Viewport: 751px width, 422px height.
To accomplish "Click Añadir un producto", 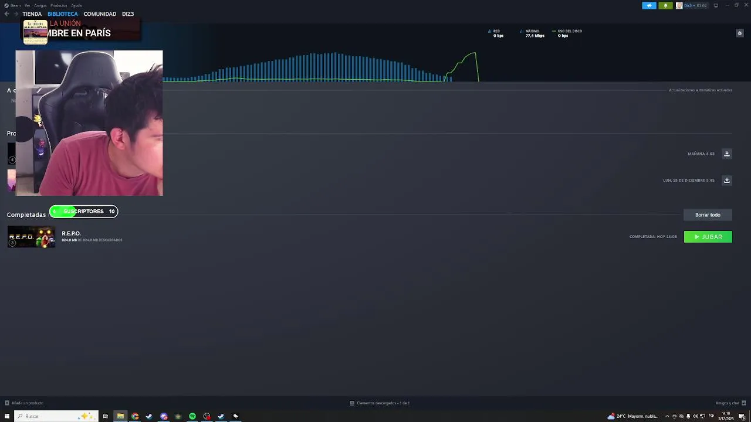I will [27, 403].
